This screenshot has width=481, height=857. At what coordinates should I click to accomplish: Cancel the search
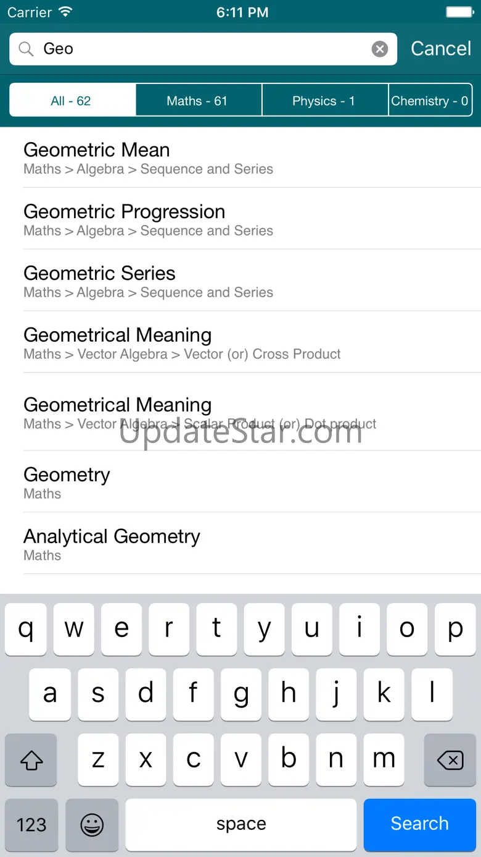tap(440, 49)
